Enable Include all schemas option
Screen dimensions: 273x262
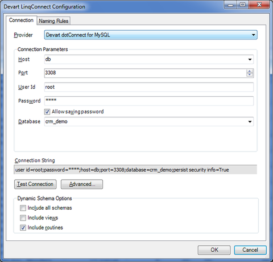pyautogui.click(x=23, y=208)
